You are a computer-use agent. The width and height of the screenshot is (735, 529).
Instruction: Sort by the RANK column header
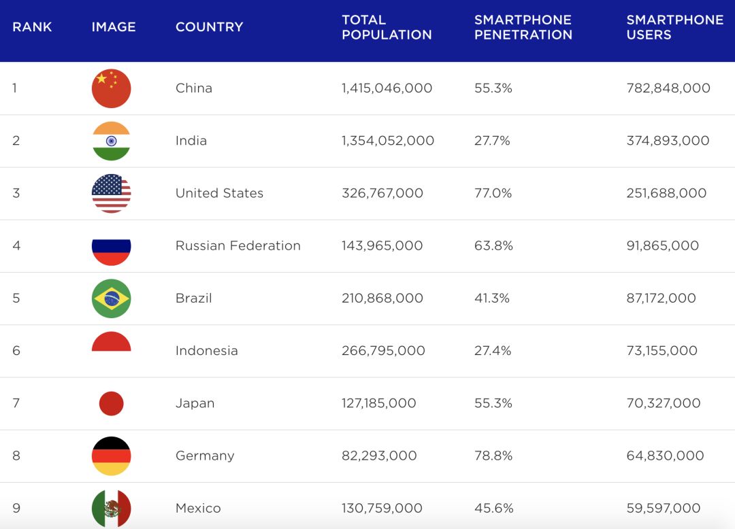pyautogui.click(x=32, y=27)
